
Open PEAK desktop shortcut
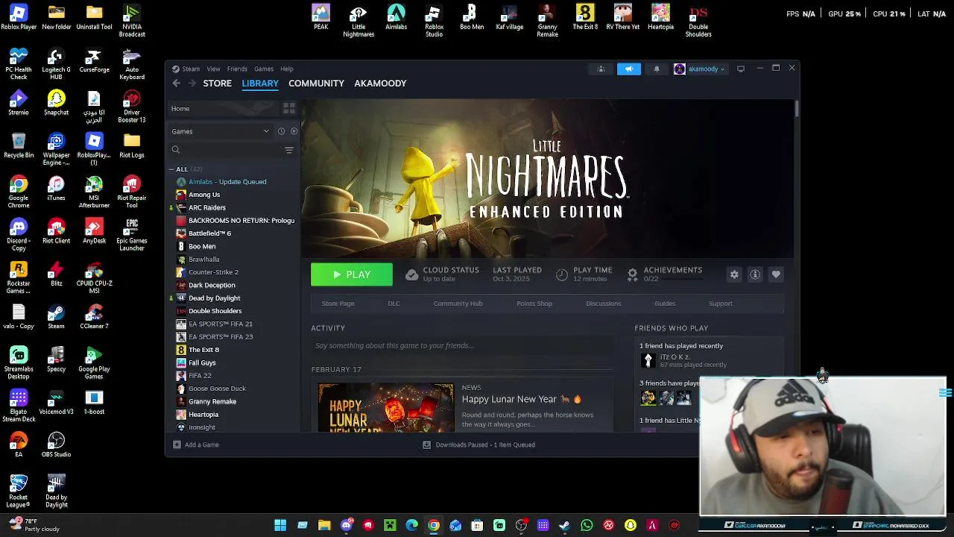coord(320,17)
